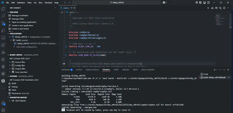
Task: Switch to the DEBUG CONSOLE tab
Action: coord(92,70)
